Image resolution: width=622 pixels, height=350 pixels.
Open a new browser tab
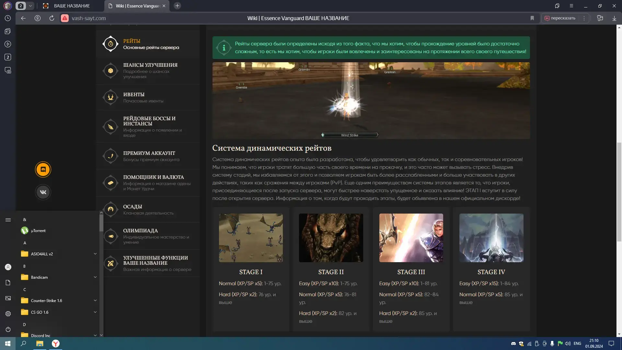[177, 6]
